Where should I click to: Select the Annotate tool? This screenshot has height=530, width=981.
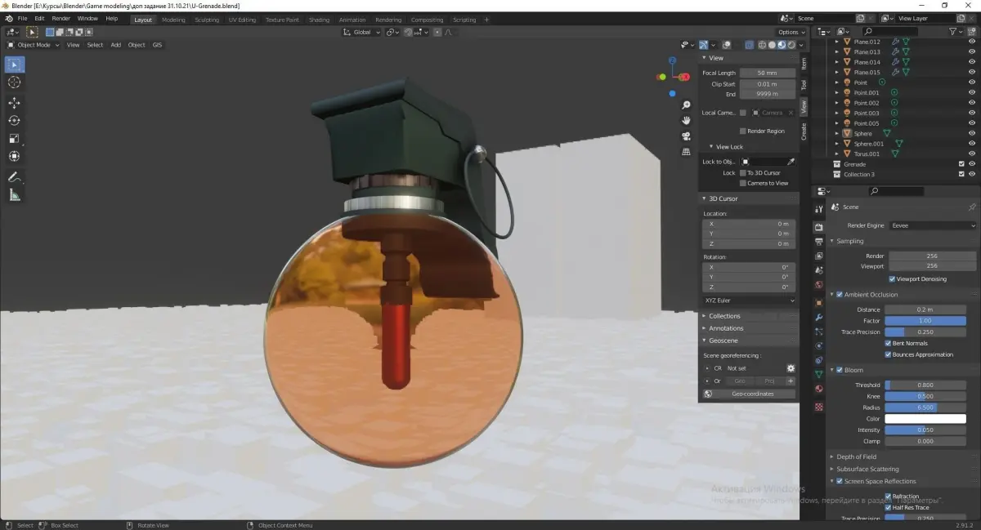click(x=15, y=176)
